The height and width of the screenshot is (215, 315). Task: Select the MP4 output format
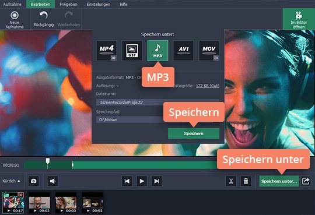(x=107, y=51)
